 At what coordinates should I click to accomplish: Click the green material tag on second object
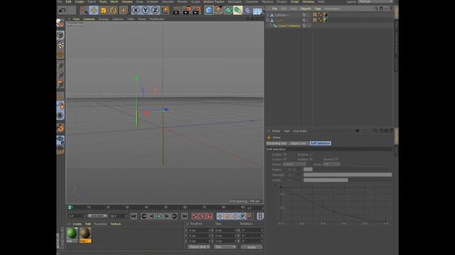click(x=326, y=20)
